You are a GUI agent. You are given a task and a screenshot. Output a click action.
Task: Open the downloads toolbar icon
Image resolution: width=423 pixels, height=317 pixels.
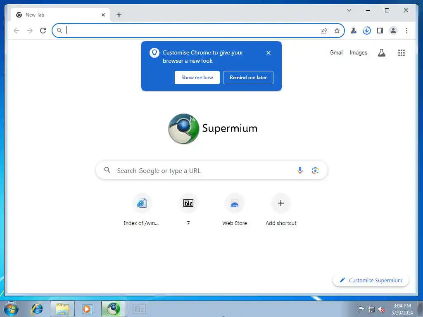[367, 31]
